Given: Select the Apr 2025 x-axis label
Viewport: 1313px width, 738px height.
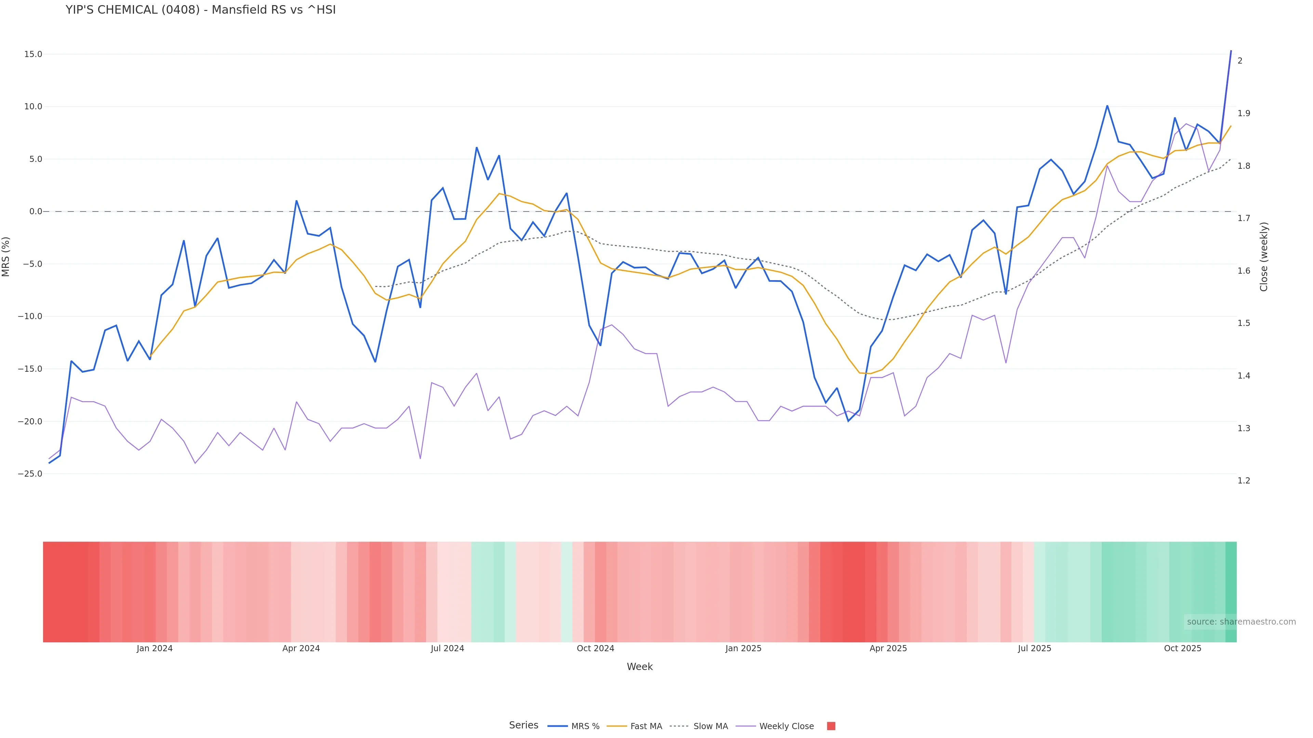Looking at the screenshot, I should 888,648.
